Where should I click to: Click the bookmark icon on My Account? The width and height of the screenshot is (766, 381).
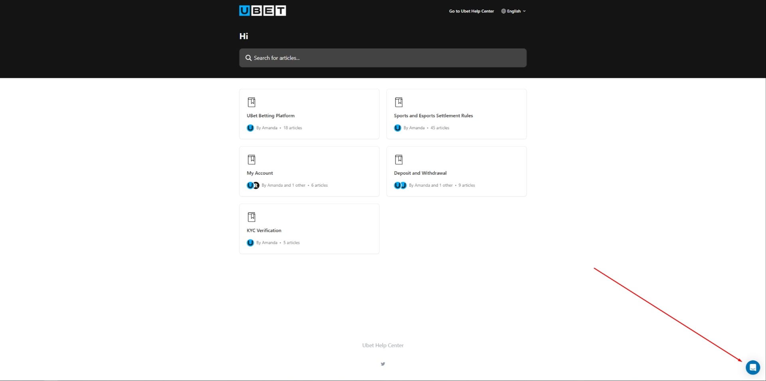click(251, 160)
